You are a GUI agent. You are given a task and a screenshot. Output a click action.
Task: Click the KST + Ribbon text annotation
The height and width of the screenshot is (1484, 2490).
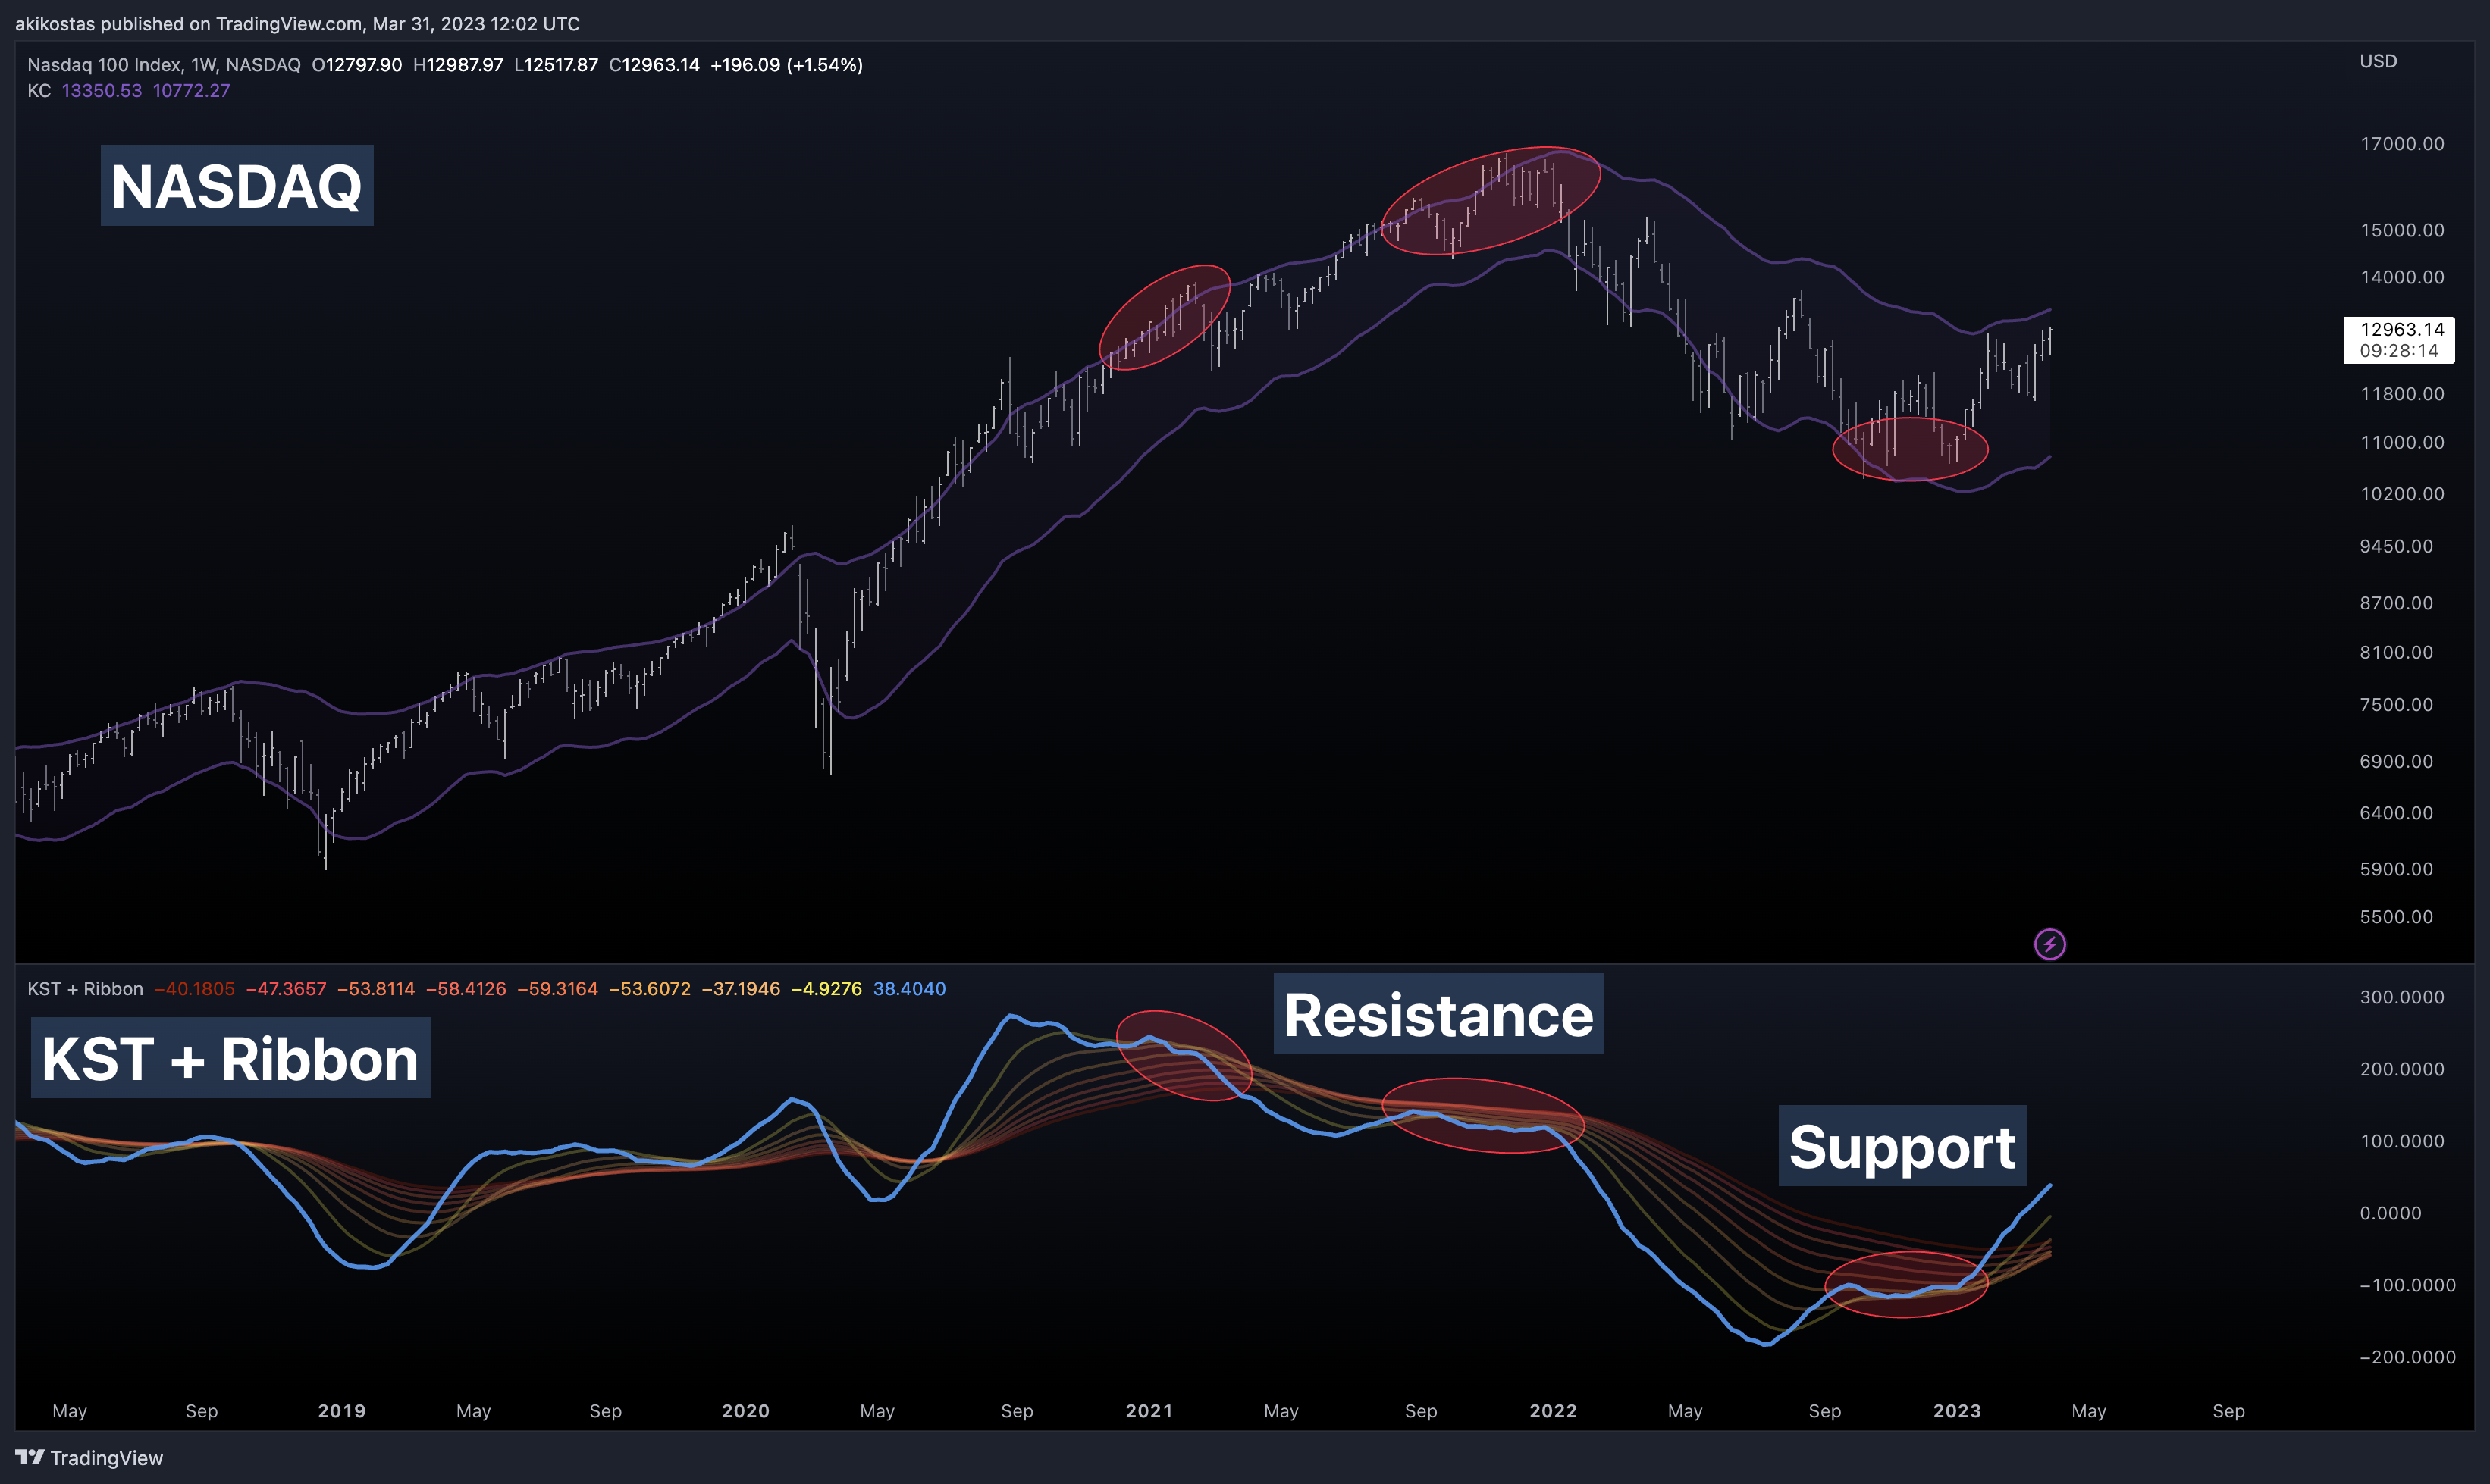coord(231,1058)
